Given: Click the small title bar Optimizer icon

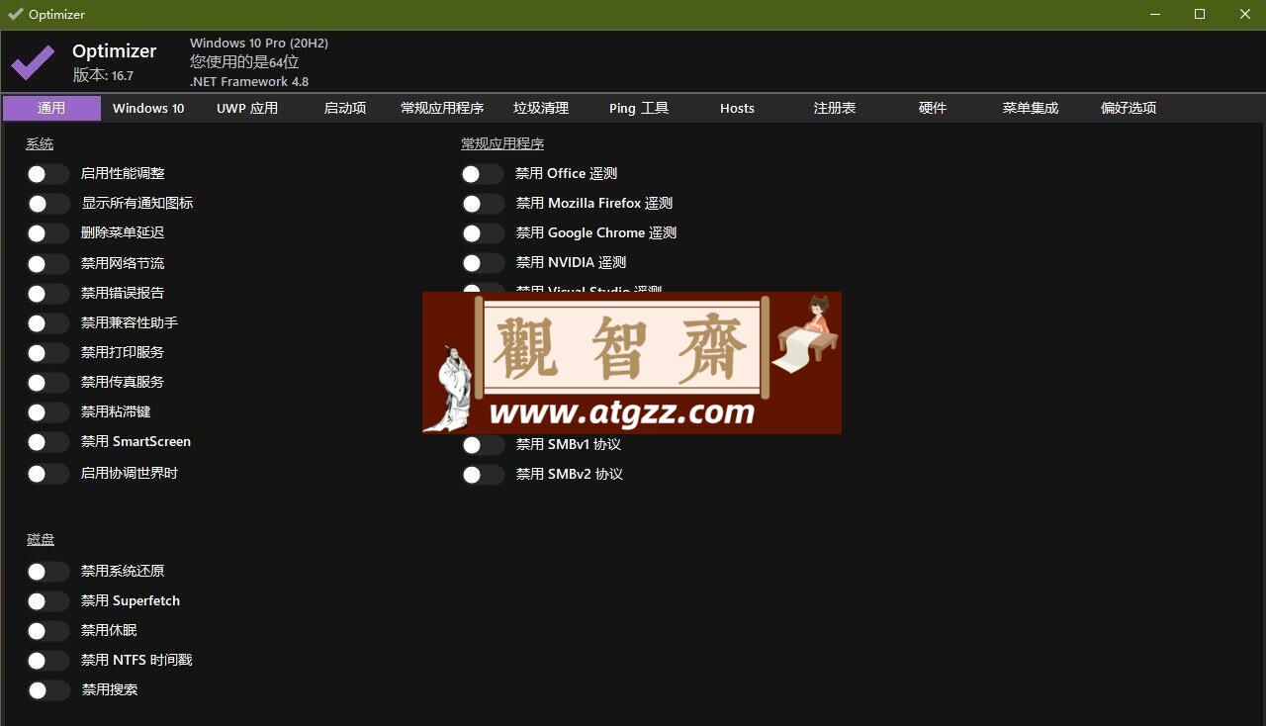Looking at the screenshot, I should tap(15, 14).
